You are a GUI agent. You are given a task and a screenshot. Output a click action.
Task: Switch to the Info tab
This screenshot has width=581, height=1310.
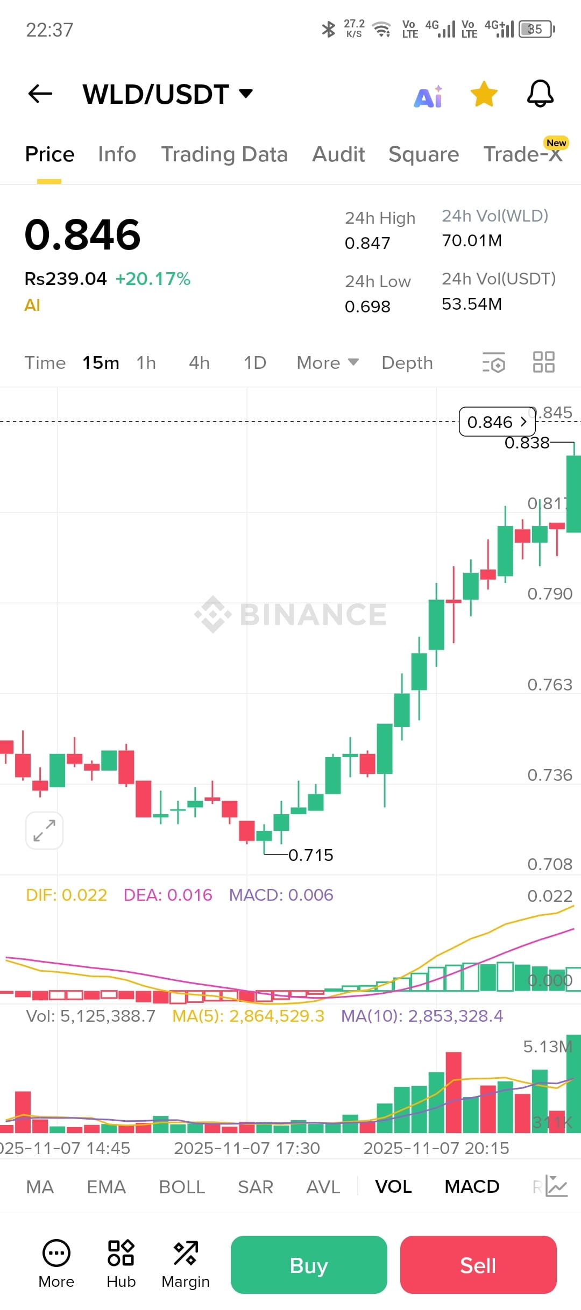pyautogui.click(x=117, y=154)
